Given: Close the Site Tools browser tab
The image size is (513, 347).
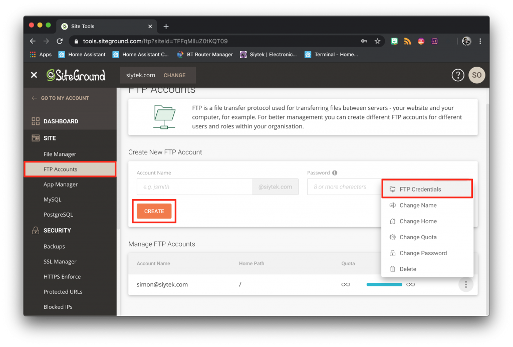Looking at the screenshot, I should [x=150, y=27].
